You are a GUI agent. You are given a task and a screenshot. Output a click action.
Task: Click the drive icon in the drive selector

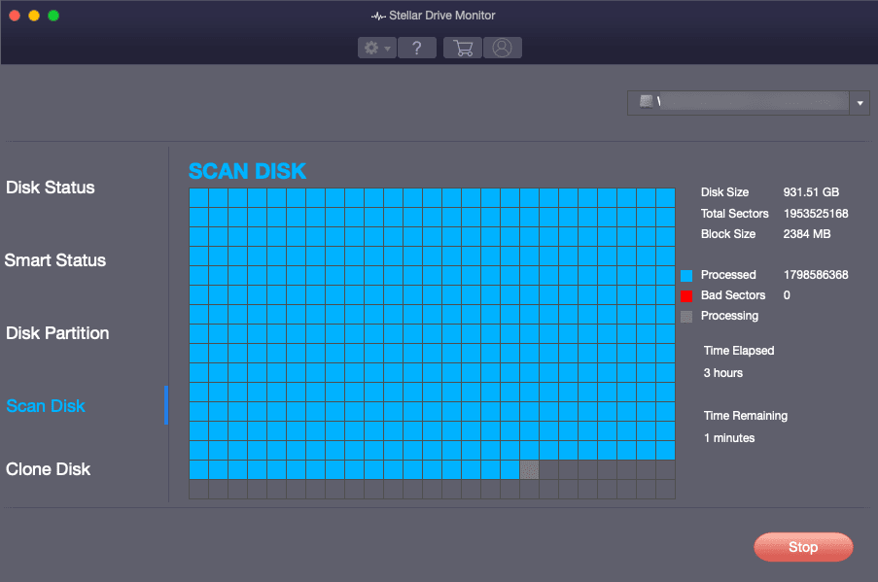coord(646,102)
